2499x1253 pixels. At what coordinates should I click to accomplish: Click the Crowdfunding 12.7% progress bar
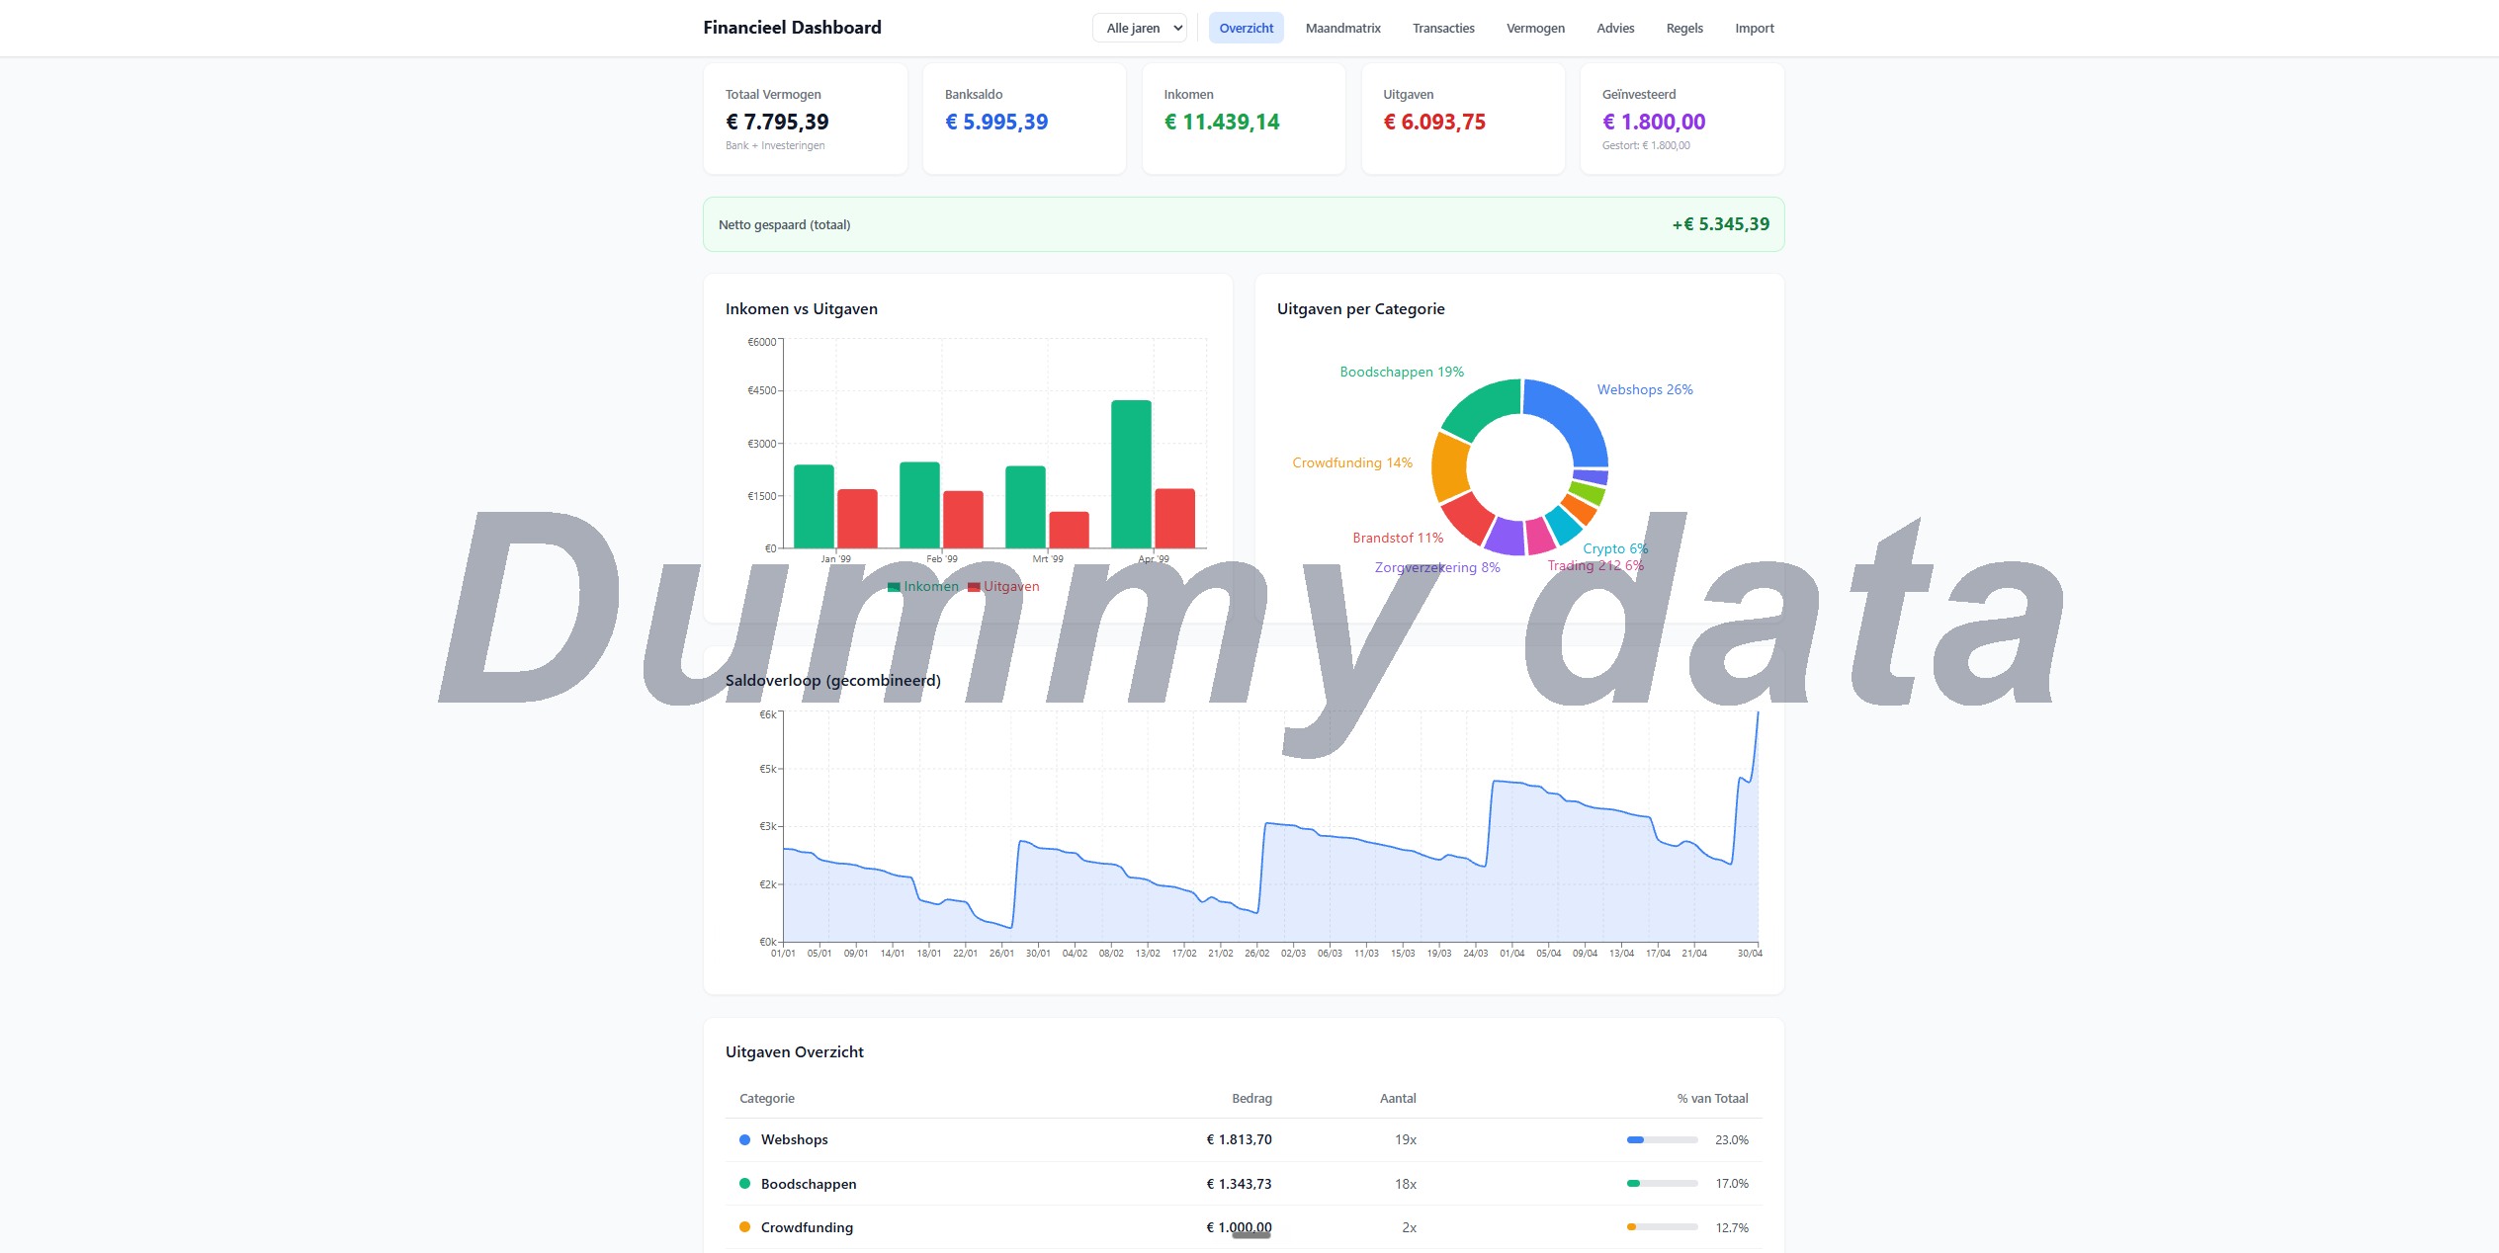pyautogui.click(x=1663, y=1227)
